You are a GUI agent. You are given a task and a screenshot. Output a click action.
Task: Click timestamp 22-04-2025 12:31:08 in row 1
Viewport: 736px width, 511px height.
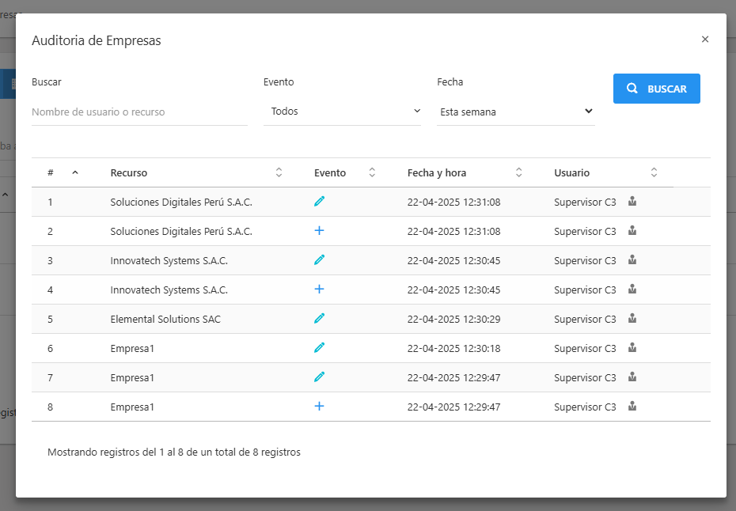pos(454,203)
